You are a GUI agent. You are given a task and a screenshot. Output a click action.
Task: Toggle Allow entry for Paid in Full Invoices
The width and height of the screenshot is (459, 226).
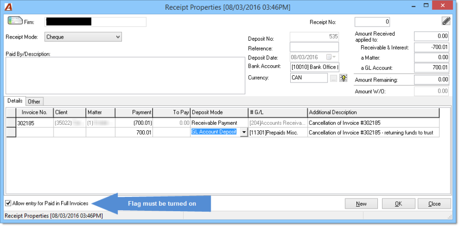8,203
